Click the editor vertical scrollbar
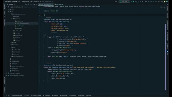 pos(166,57)
